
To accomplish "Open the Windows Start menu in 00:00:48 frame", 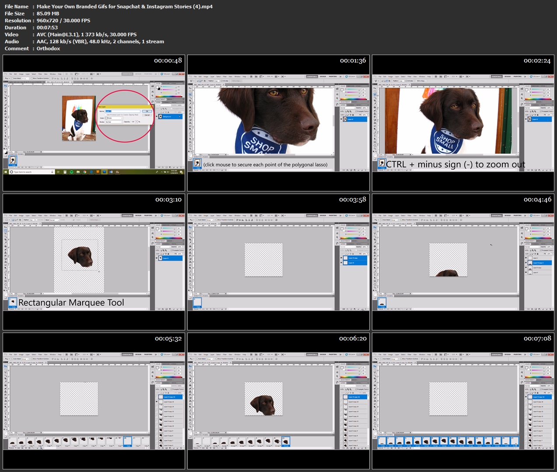I will [x=6, y=172].
